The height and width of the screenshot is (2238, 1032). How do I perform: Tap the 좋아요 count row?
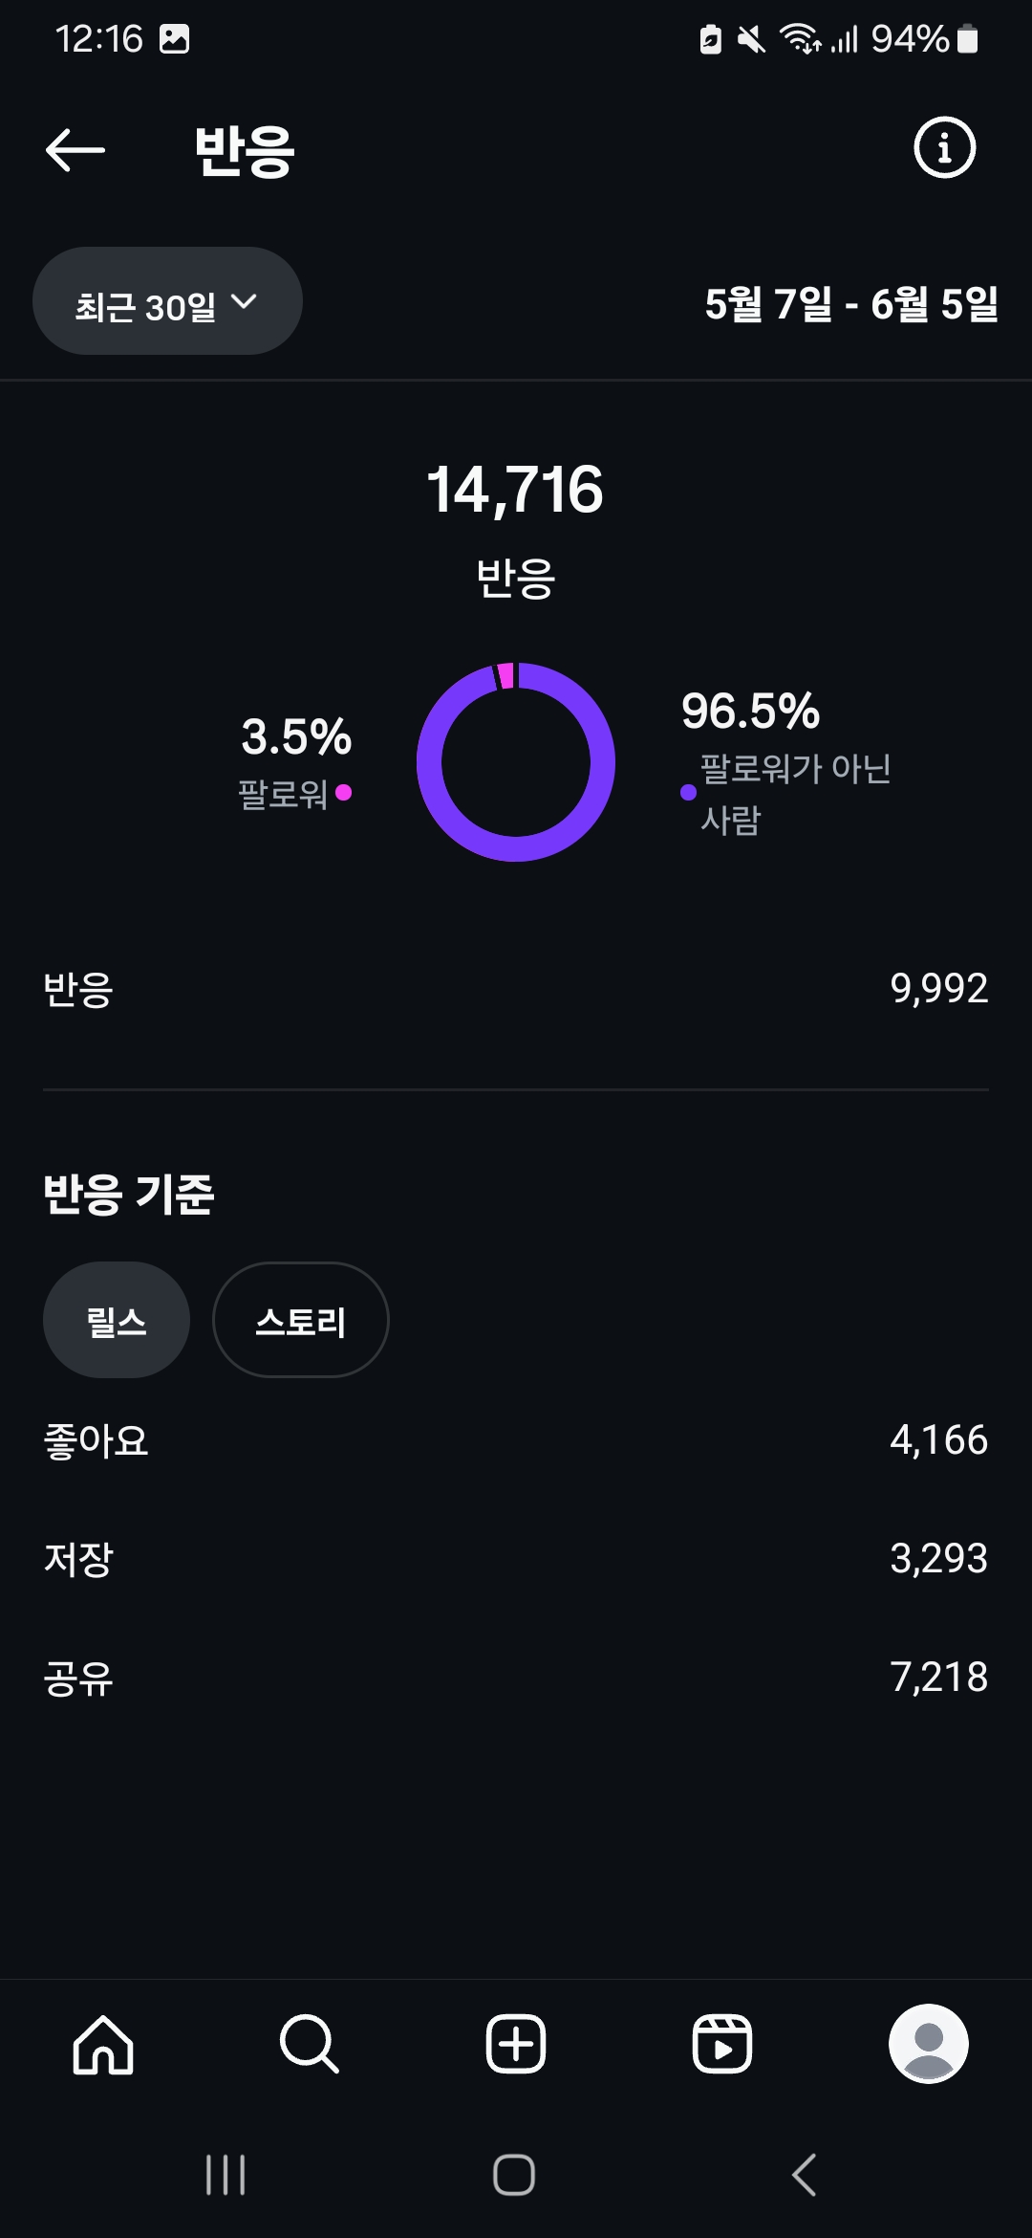pos(516,1440)
